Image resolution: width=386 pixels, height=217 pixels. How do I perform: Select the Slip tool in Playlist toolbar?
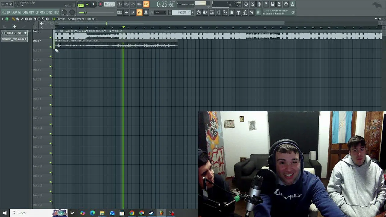(x=30, y=19)
